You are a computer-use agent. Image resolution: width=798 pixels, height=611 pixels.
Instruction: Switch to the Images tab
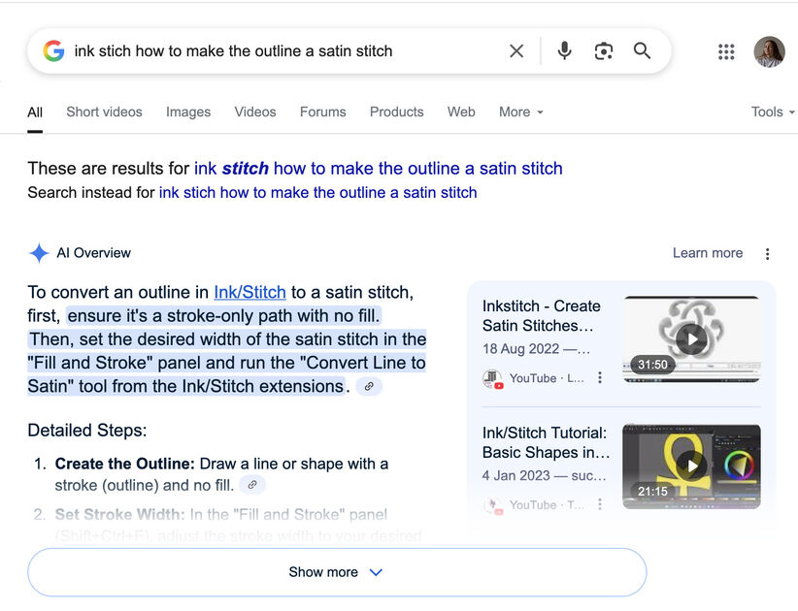pyautogui.click(x=188, y=112)
